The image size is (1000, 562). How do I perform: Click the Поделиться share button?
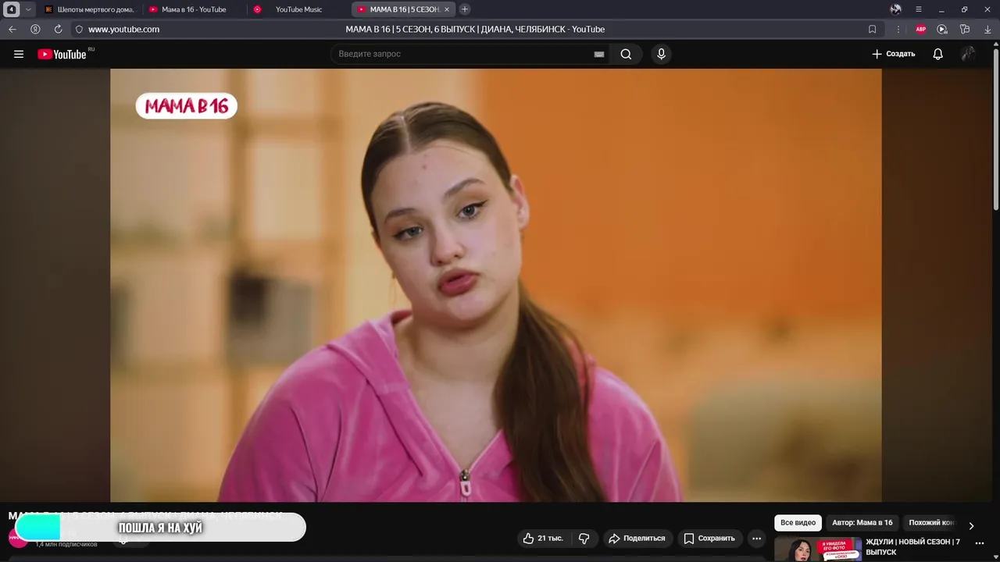coord(637,538)
